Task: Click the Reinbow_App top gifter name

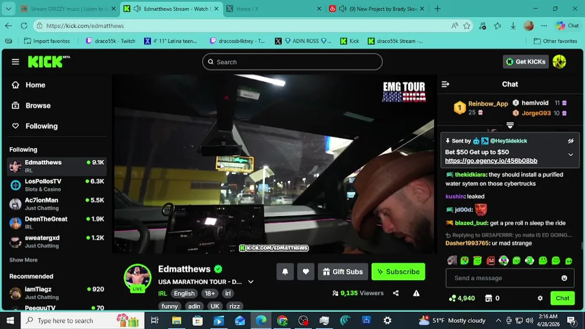Action: pos(488,104)
